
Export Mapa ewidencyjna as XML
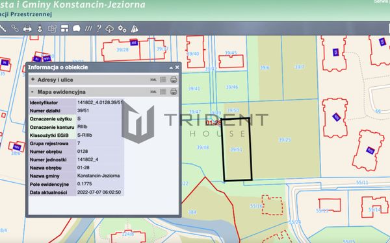[153, 92]
